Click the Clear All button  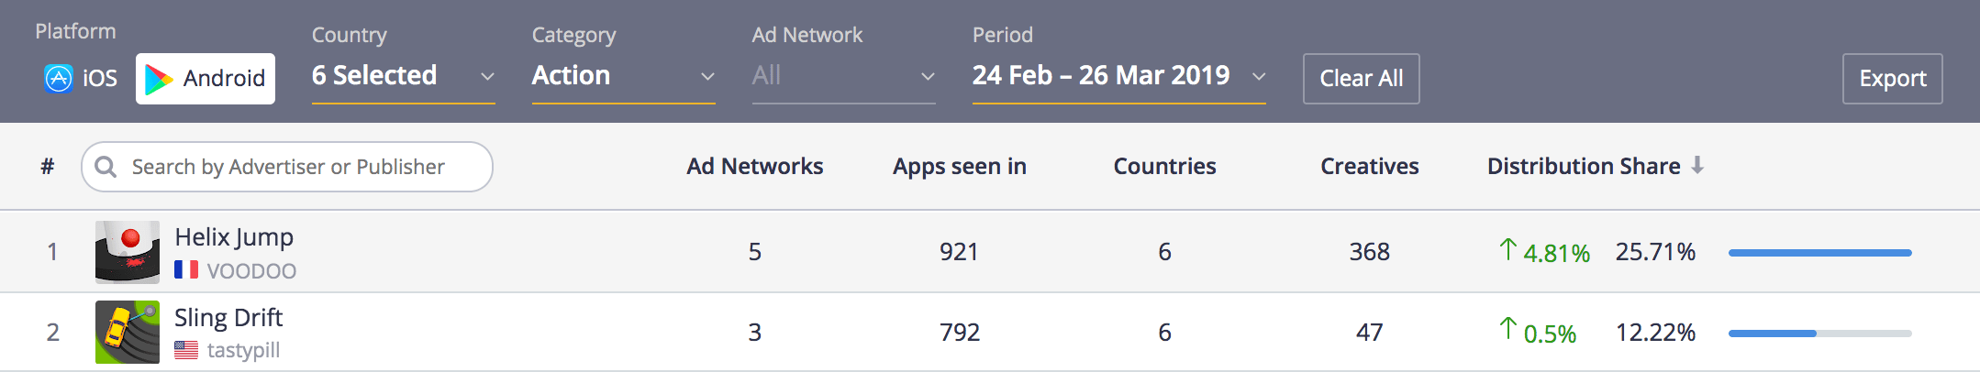coord(1362,79)
